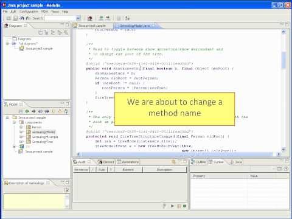Screen dimensions: 292x219
Task: Expand the GenealogyExample class node
Action: 21,137
